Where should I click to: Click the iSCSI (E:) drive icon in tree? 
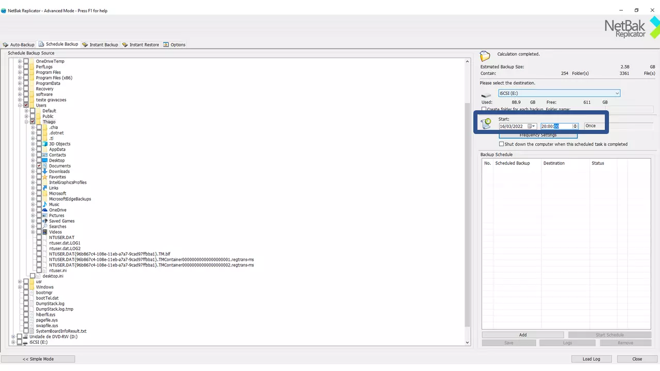point(25,342)
